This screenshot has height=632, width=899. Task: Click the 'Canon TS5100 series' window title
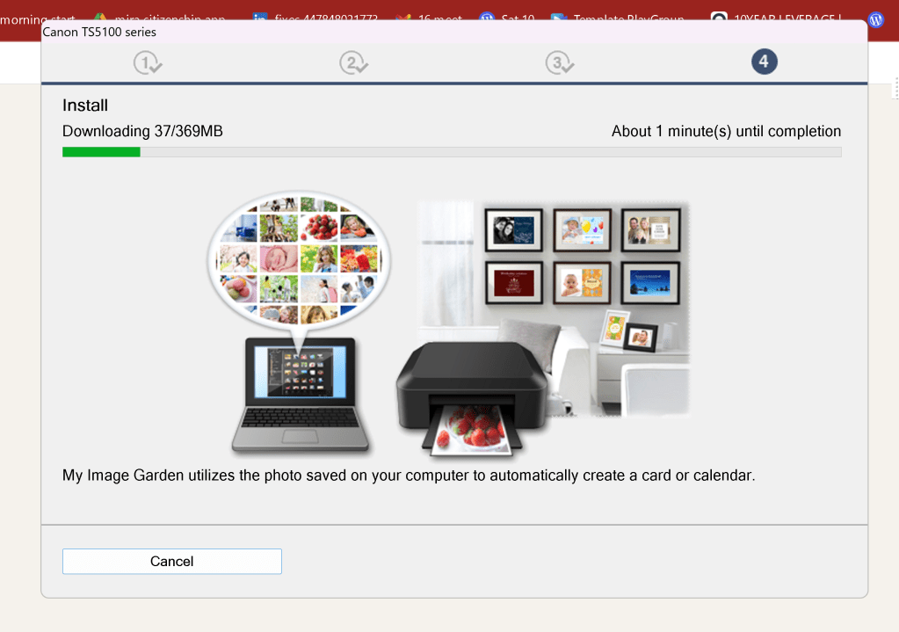click(x=99, y=33)
